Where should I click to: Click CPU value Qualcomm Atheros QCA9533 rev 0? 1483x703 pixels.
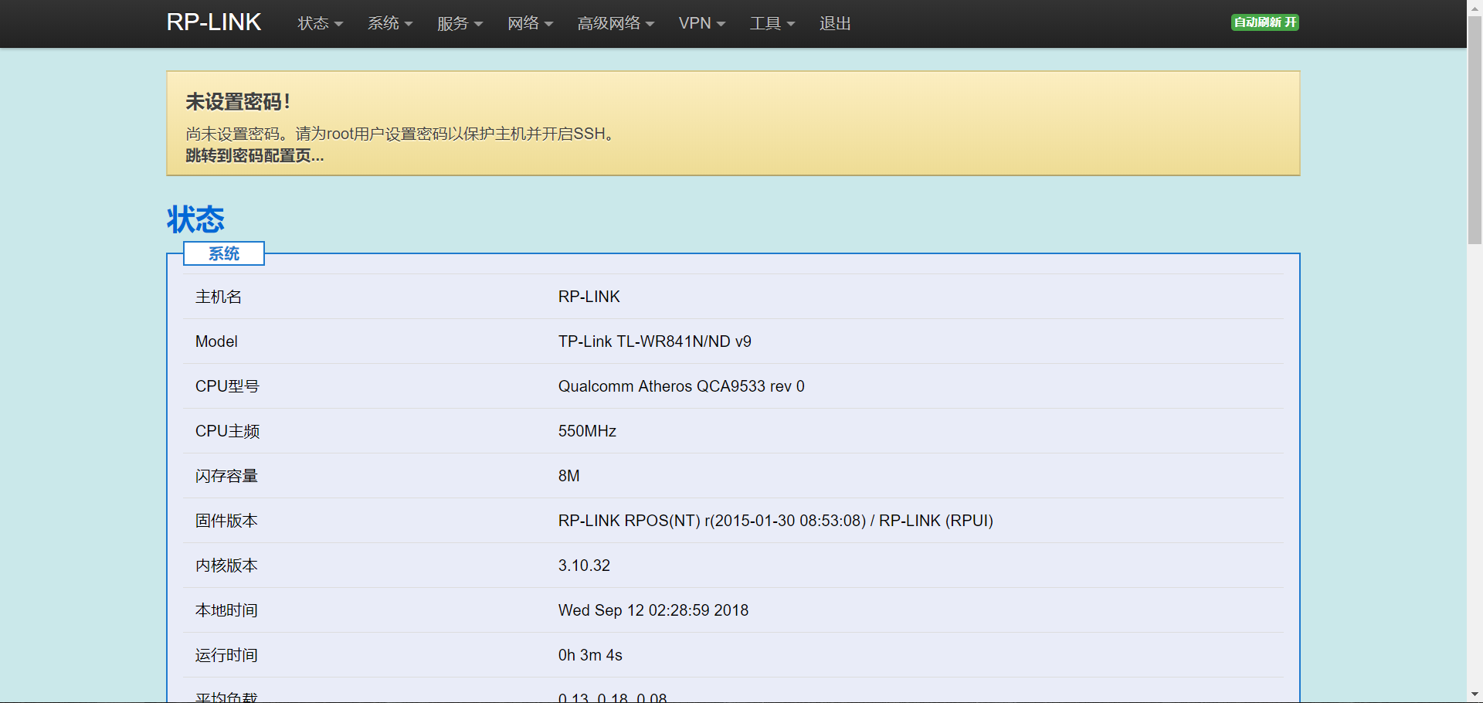coord(681,386)
